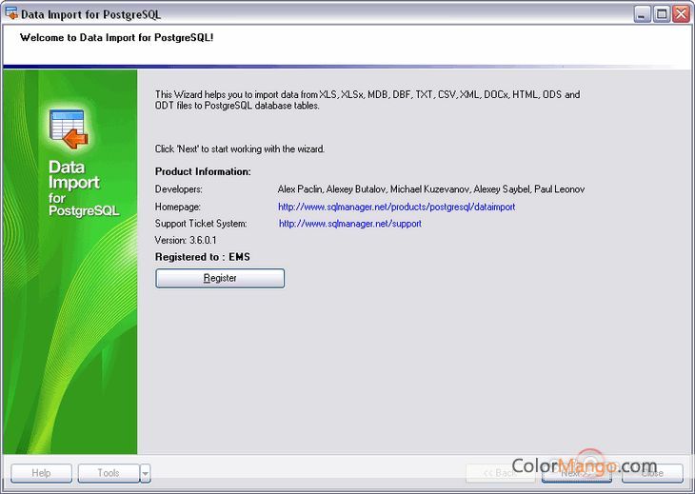695x494 pixels.
Task: Click the 'Registered to : EMS' text
Action: pyautogui.click(x=203, y=257)
